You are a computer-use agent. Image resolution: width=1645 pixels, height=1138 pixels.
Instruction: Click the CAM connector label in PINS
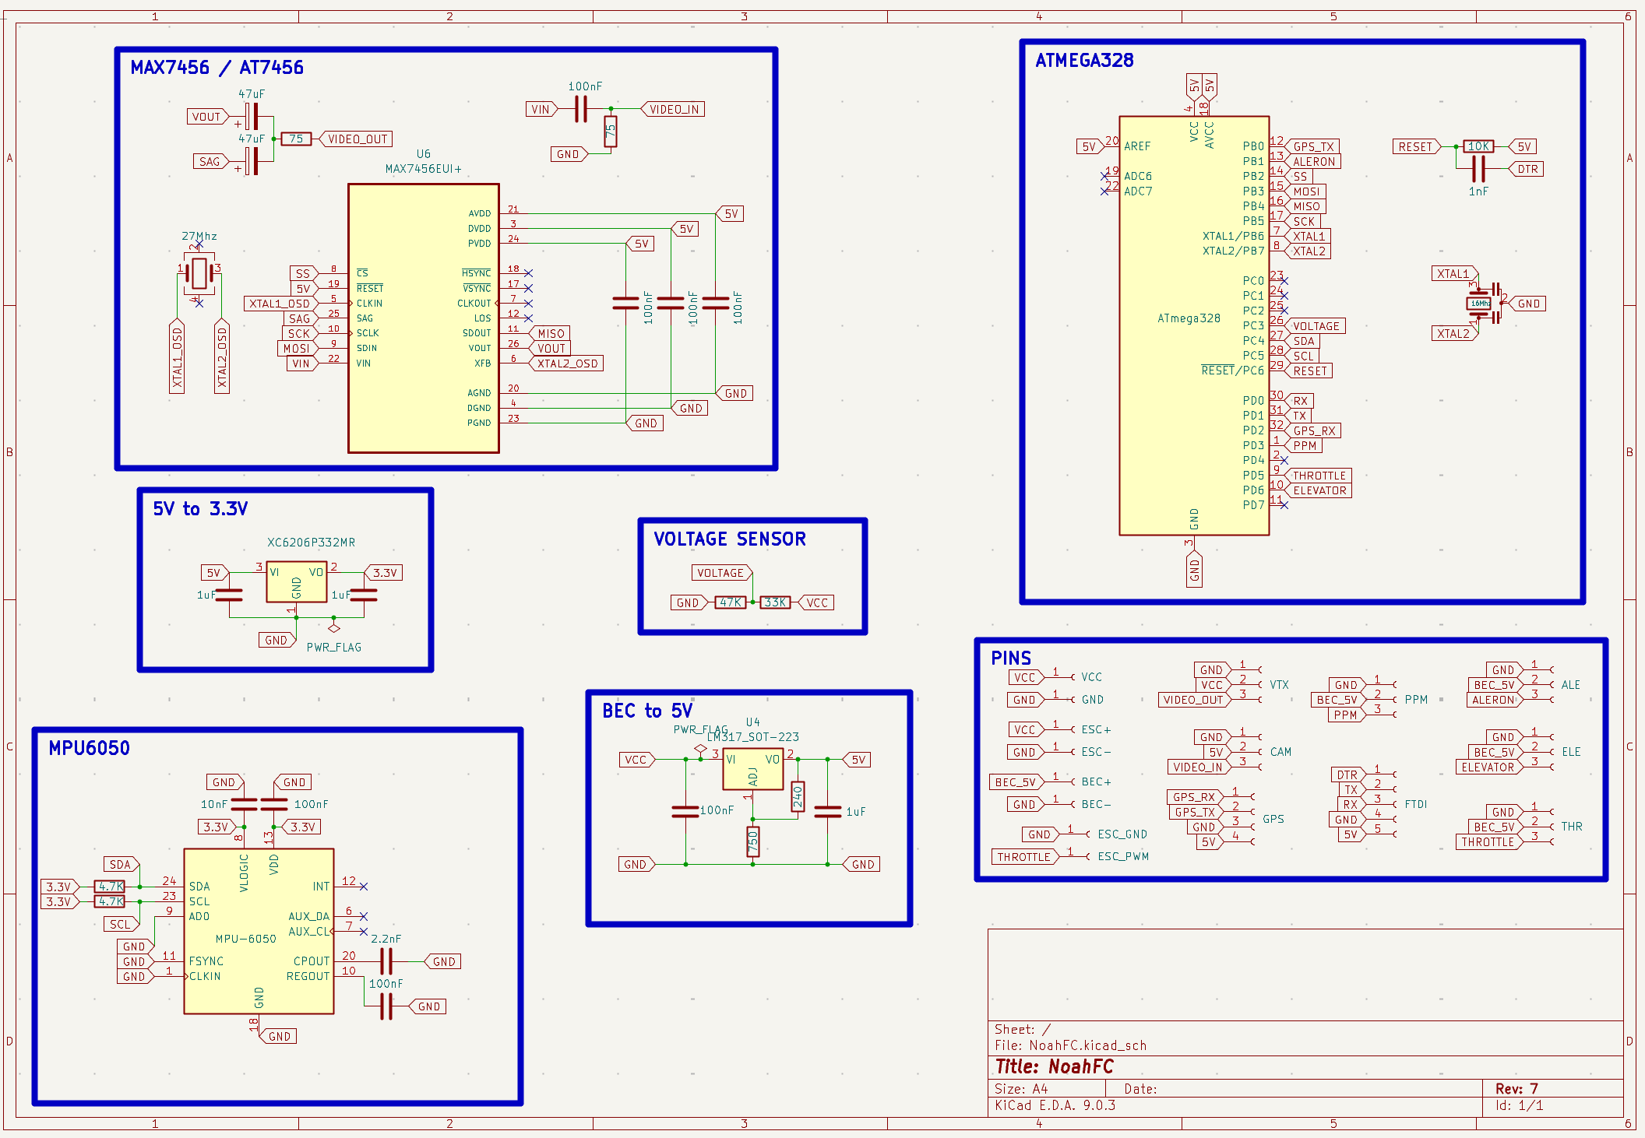tap(1280, 752)
